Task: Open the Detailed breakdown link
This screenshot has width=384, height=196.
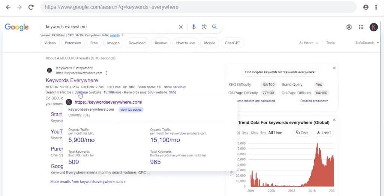Action: 314,101
